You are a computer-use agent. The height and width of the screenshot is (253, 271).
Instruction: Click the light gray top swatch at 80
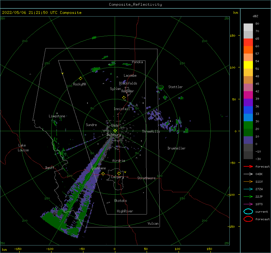tap(248, 27)
